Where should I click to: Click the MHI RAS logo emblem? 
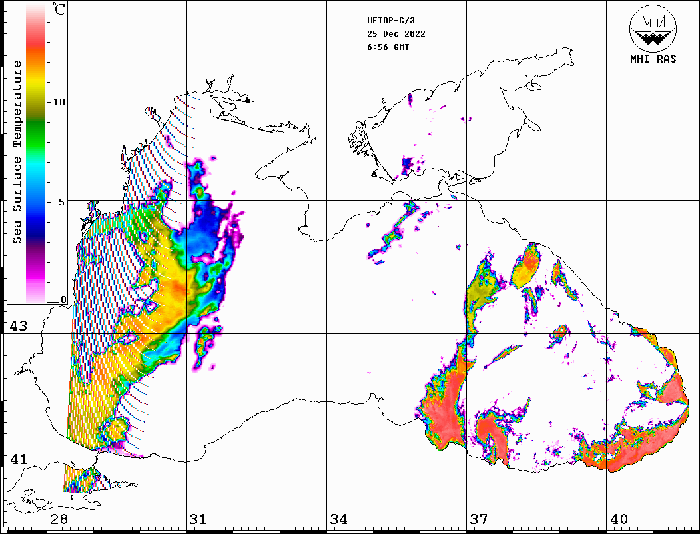click(x=653, y=28)
